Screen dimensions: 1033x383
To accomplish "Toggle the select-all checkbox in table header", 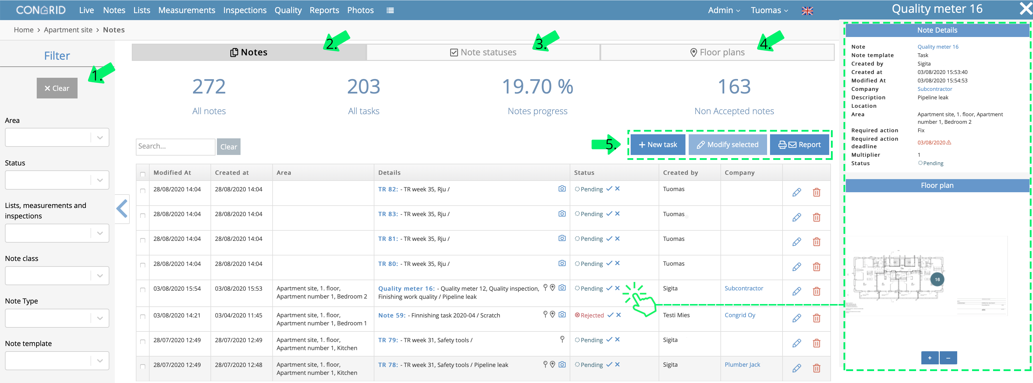I will (x=143, y=174).
